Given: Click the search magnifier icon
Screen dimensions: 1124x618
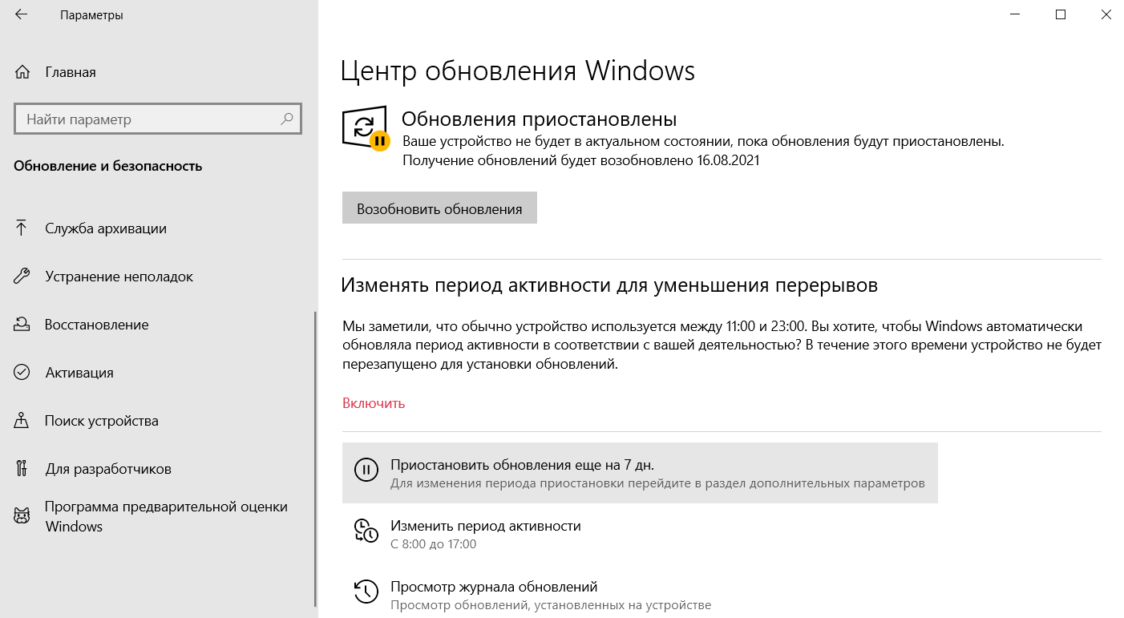Looking at the screenshot, I should (287, 119).
